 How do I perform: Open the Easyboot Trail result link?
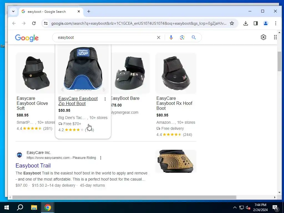tap(33, 166)
